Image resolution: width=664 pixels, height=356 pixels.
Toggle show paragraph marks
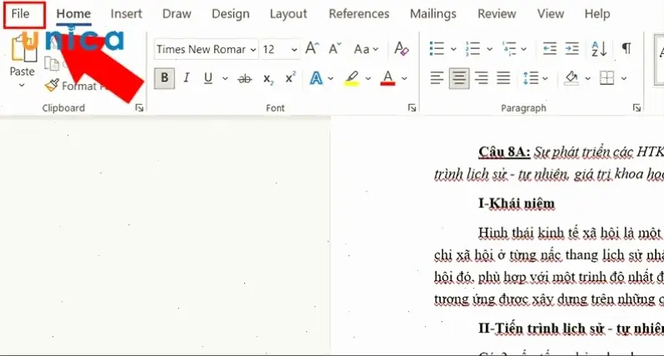627,48
